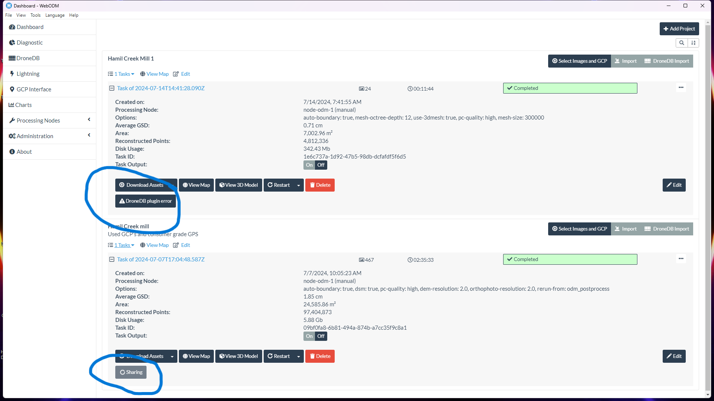714x401 pixels.
Task: View the Charts section
Action: coord(24,105)
